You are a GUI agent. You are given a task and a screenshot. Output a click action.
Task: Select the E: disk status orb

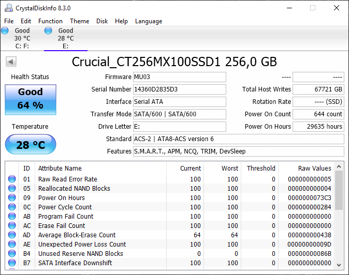[48, 30]
